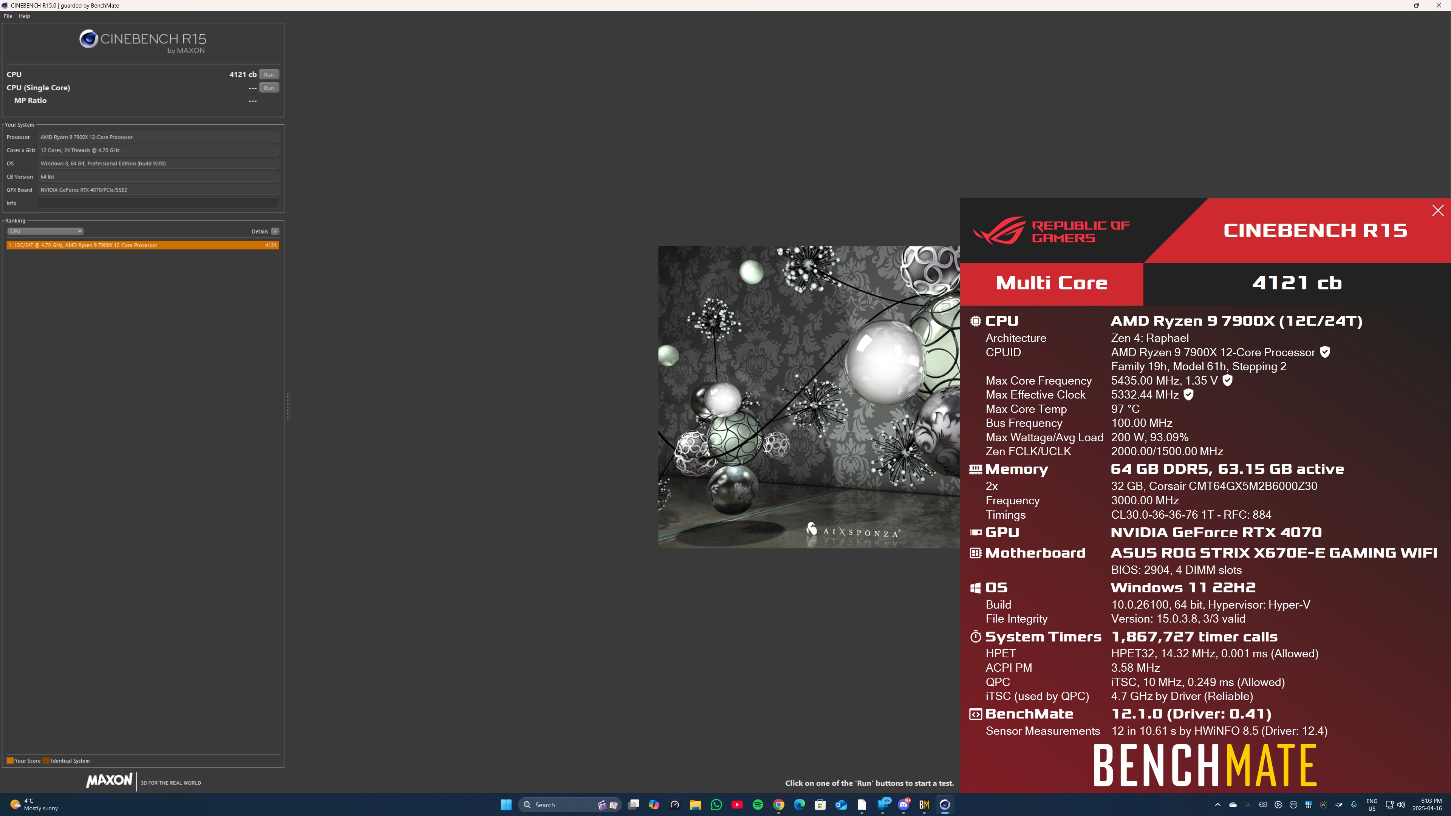Open the taskbar app showing badge 55
The image size is (1451, 816).
pyautogui.click(x=883, y=805)
